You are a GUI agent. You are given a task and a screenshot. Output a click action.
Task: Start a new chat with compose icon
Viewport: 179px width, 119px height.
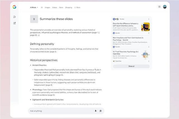15,23
